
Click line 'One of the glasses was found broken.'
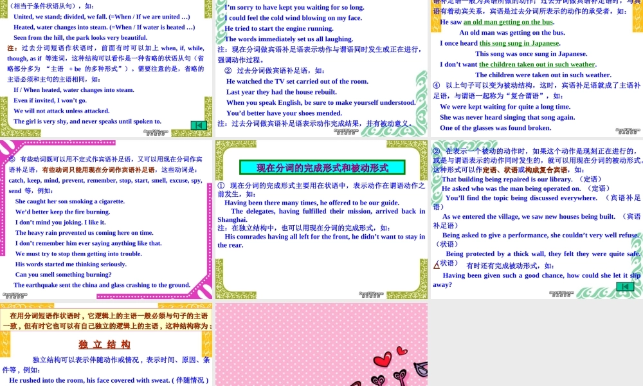coord(495,128)
